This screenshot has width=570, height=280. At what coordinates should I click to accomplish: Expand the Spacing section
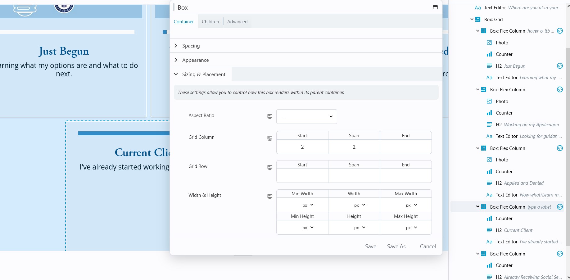(191, 46)
